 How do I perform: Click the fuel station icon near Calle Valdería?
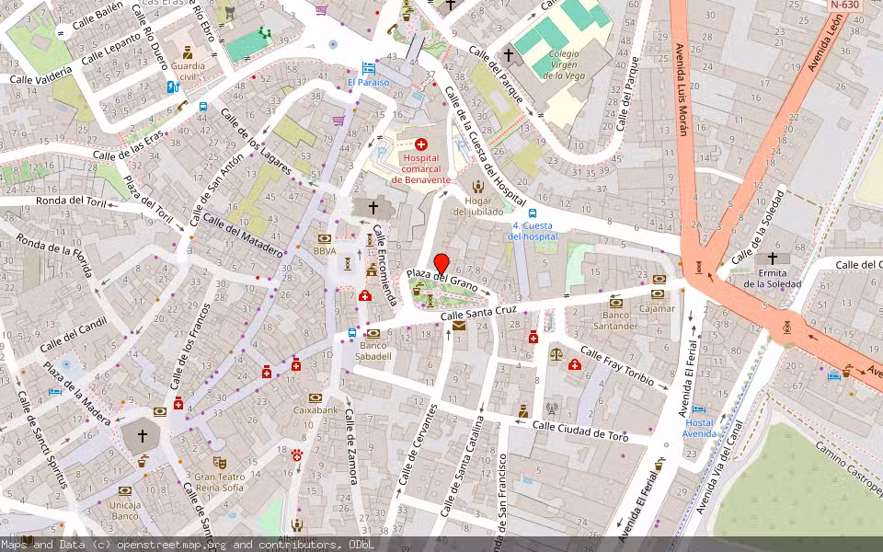click(x=173, y=86)
